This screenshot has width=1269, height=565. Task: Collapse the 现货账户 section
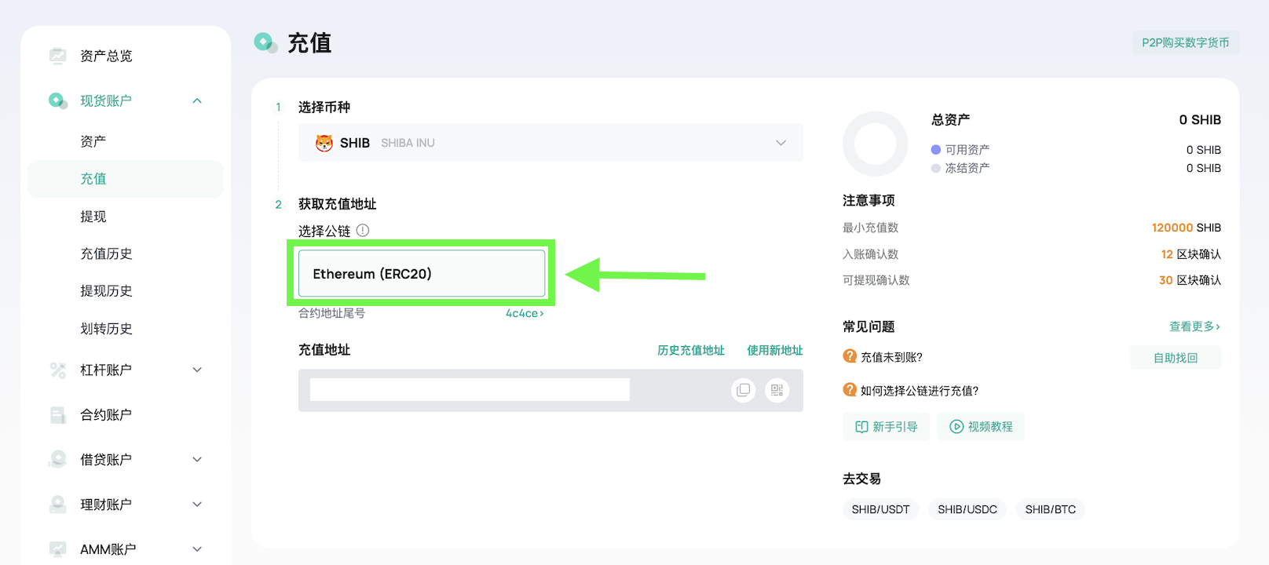click(197, 100)
